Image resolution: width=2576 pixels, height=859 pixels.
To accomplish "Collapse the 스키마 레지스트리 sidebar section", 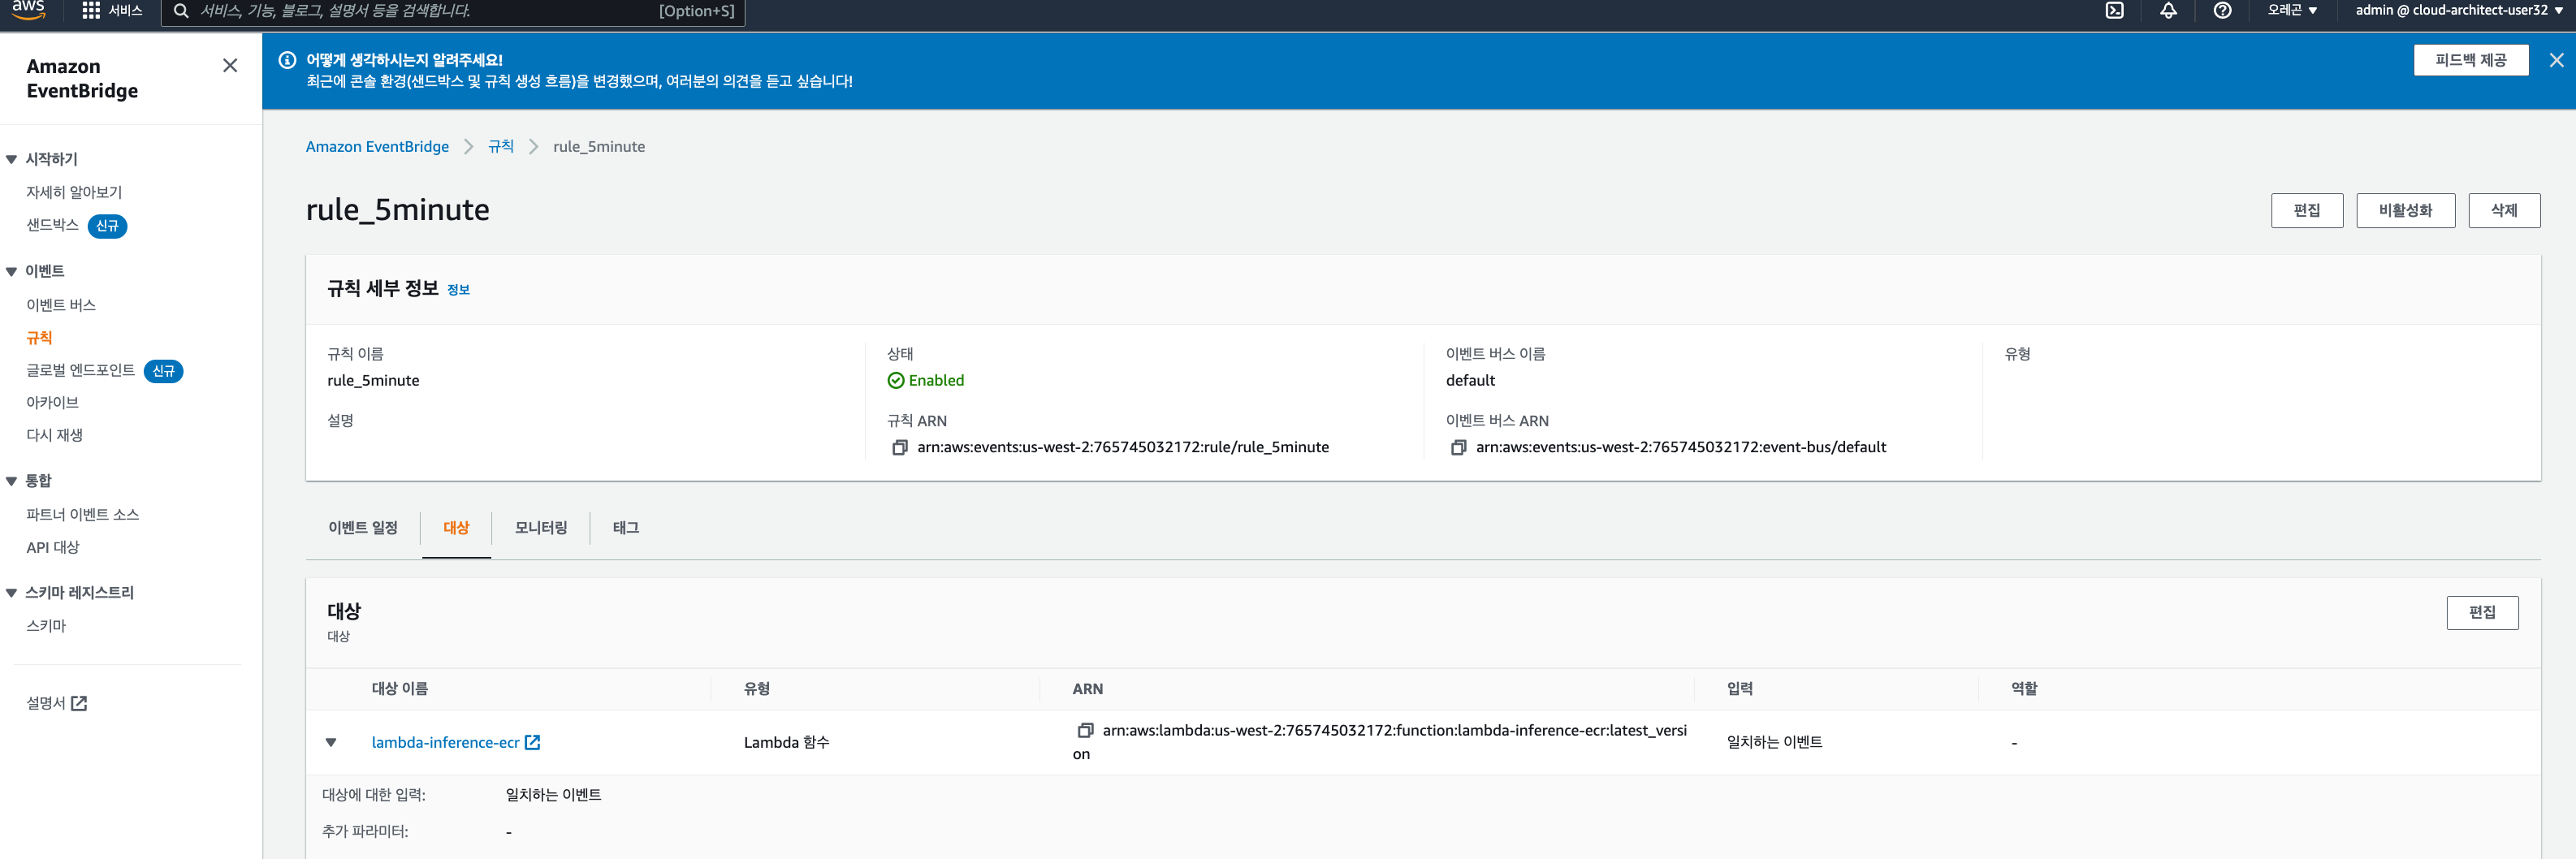I will [x=11, y=593].
